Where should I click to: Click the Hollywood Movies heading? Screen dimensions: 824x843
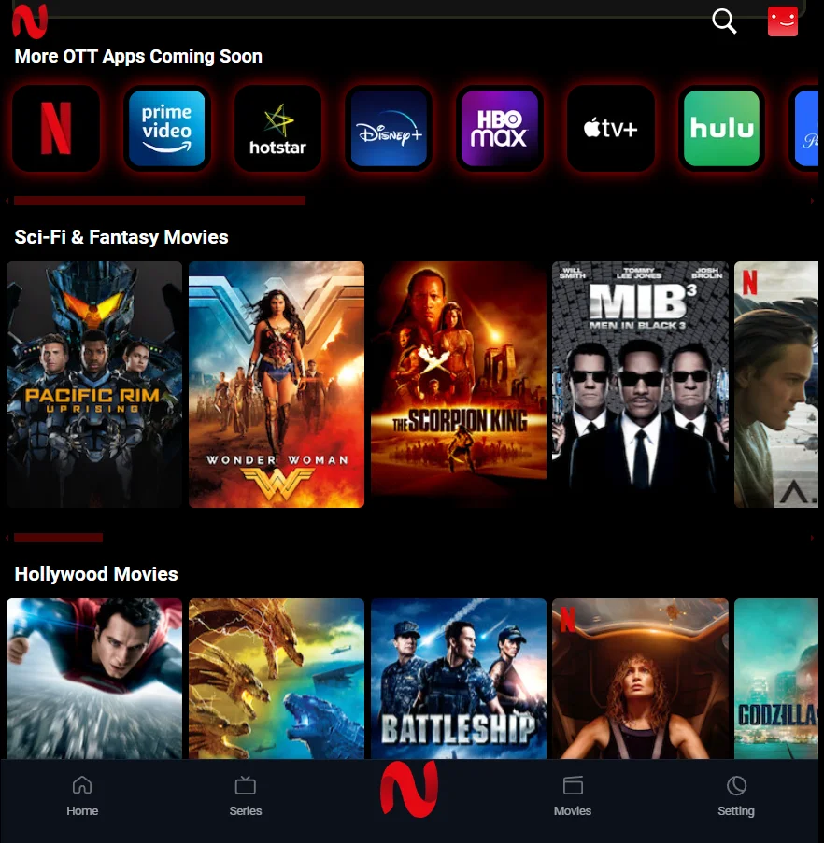(x=96, y=574)
